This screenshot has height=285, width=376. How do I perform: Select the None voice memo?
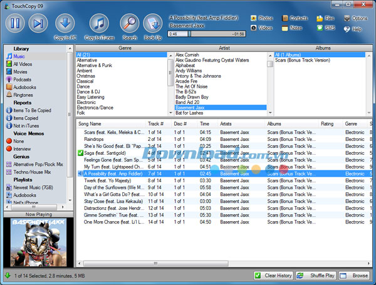(18, 141)
